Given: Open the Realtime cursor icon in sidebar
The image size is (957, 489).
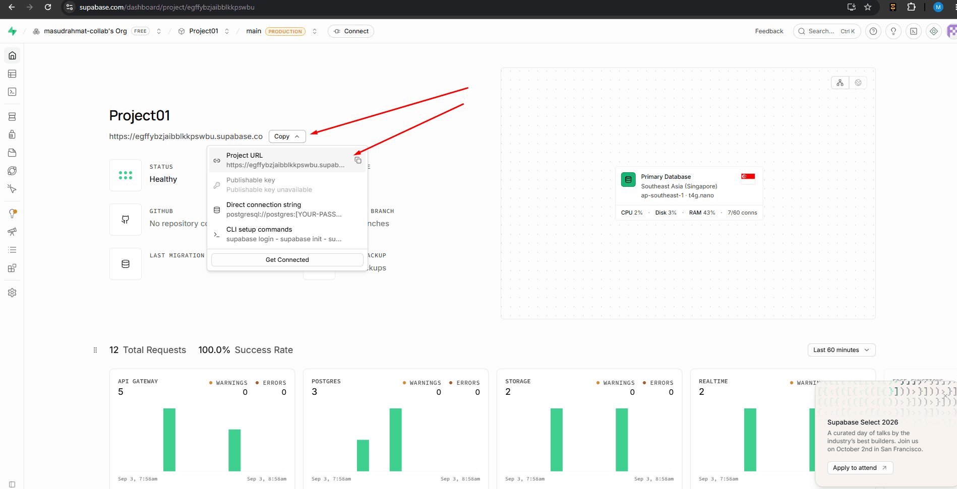Looking at the screenshot, I should pyautogui.click(x=12, y=189).
